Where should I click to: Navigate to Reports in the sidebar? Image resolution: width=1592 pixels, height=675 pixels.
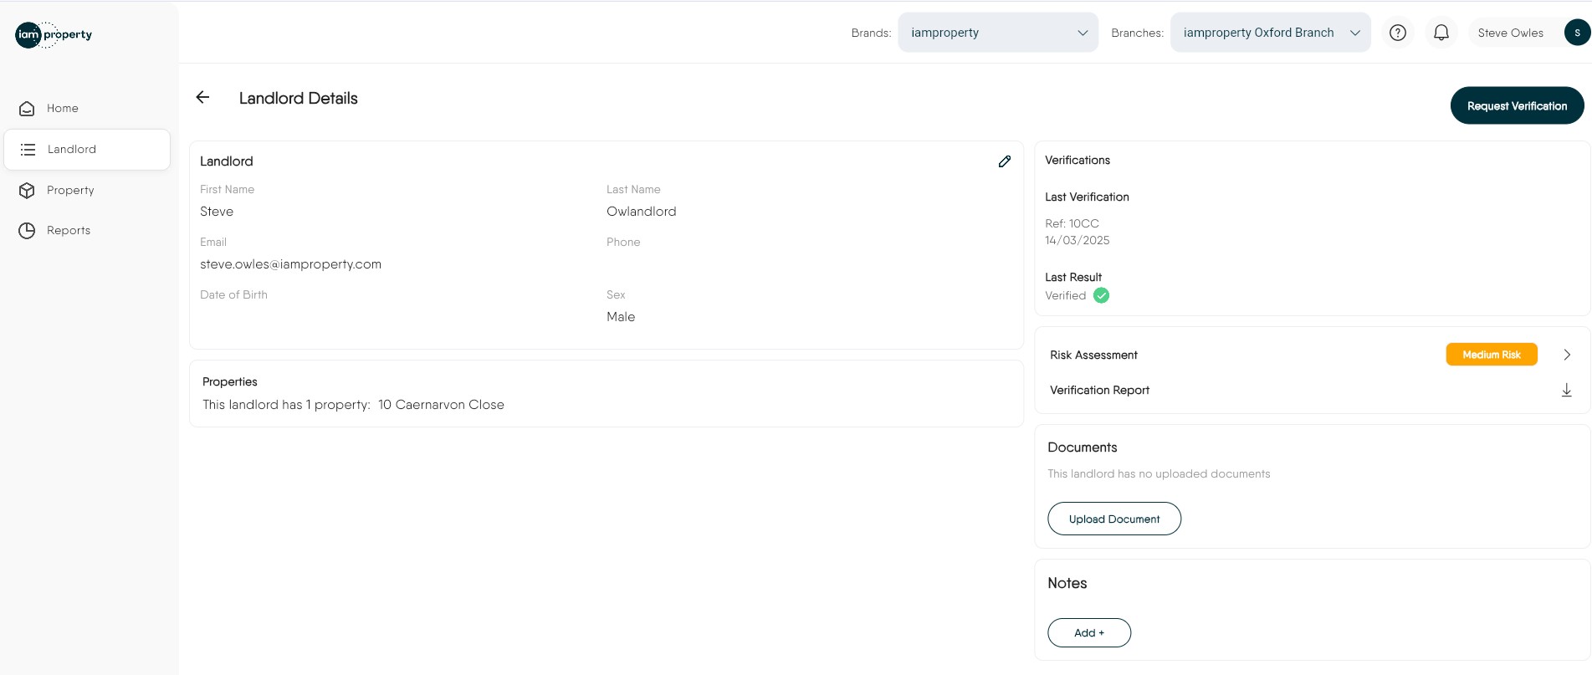[x=69, y=231]
